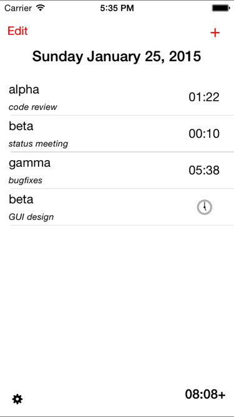The width and height of the screenshot is (234, 417).
Task: Select the gamma bugfixes entry
Action: [x=117, y=171]
